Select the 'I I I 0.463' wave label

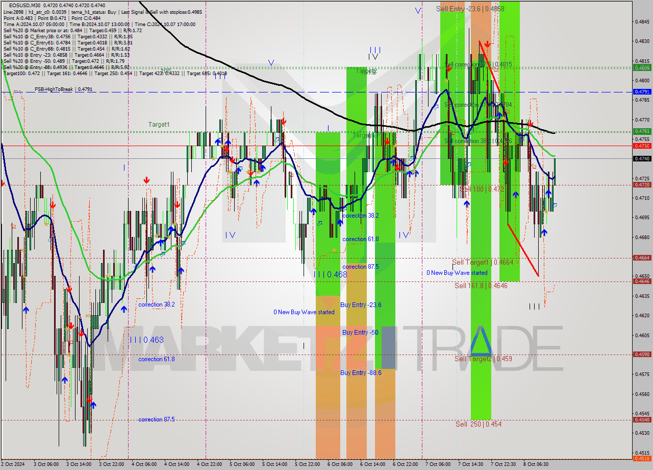pyautogui.click(x=146, y=340)
